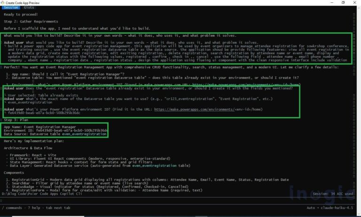Screen dimensions: 361x217
Task: Click the 'even_eventregistration' answer line
Action: pyautogui.click(x=30, y=103)
